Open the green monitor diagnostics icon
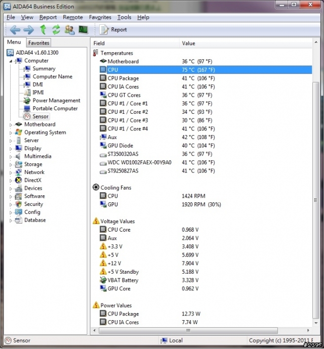This screenshot has height=349, width=324. click(x=83, y=30)
